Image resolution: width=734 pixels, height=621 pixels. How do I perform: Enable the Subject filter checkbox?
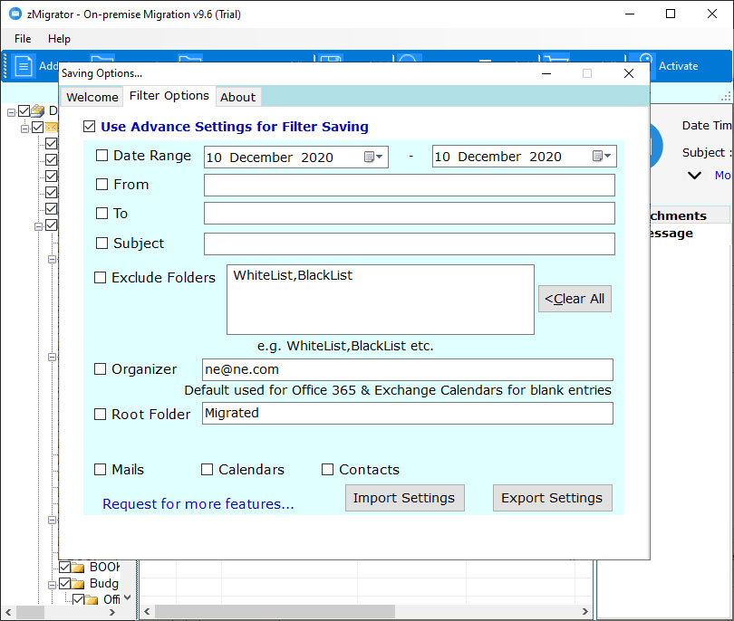tap(101, 244)
